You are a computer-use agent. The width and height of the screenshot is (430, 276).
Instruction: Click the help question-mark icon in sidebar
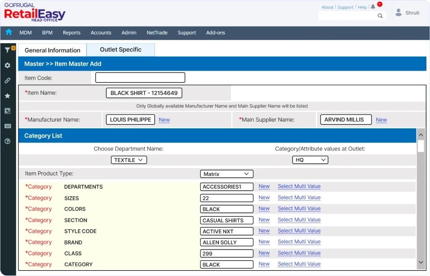(8, 141)
